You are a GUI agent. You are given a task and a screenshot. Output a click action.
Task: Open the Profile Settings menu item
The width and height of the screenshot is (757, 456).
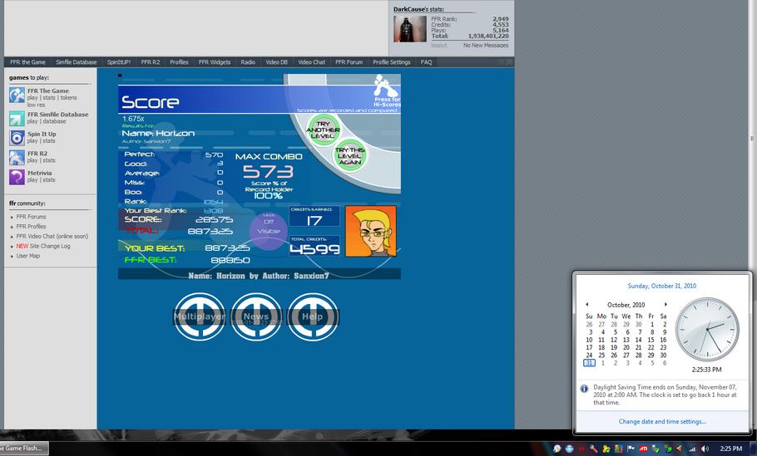click(x=392, y=62)
